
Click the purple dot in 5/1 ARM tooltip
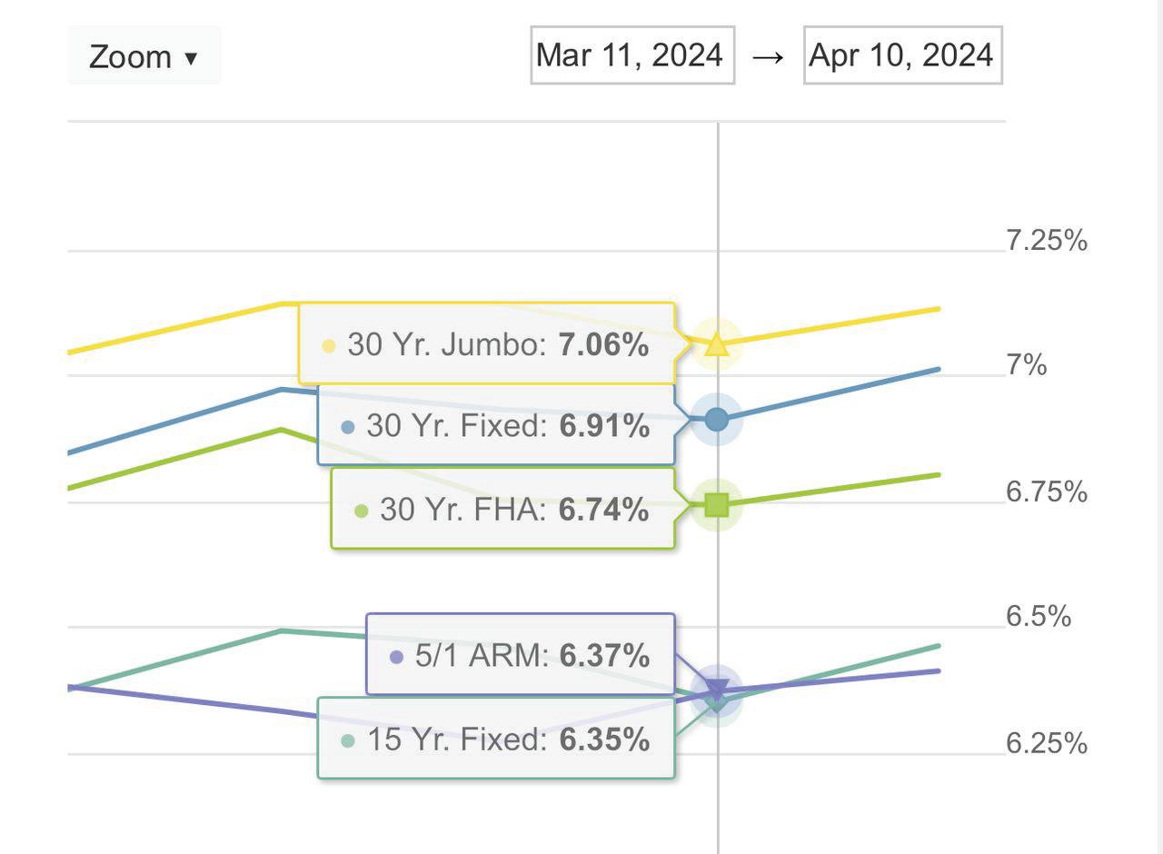(x=396, y=656)
